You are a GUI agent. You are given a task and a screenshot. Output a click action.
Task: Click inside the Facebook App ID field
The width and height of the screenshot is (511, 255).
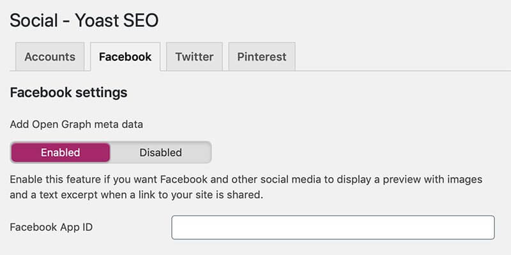[333, 228]
